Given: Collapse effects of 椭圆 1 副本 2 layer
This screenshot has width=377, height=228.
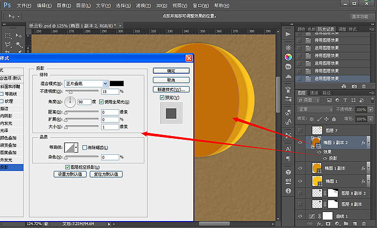Looking at the screenshot, I should pos(368,143).
